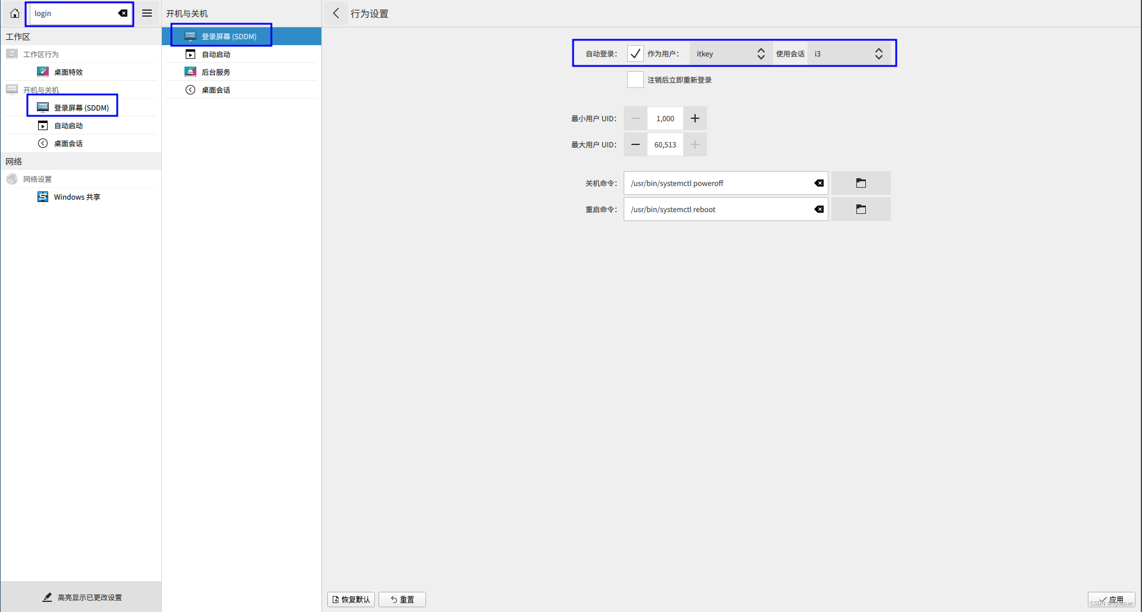This screenshot has height=612, width=1142.
Task: Select 登录屏幕 (SDDM) in the middle panel
Action: [x=242, y=36]
